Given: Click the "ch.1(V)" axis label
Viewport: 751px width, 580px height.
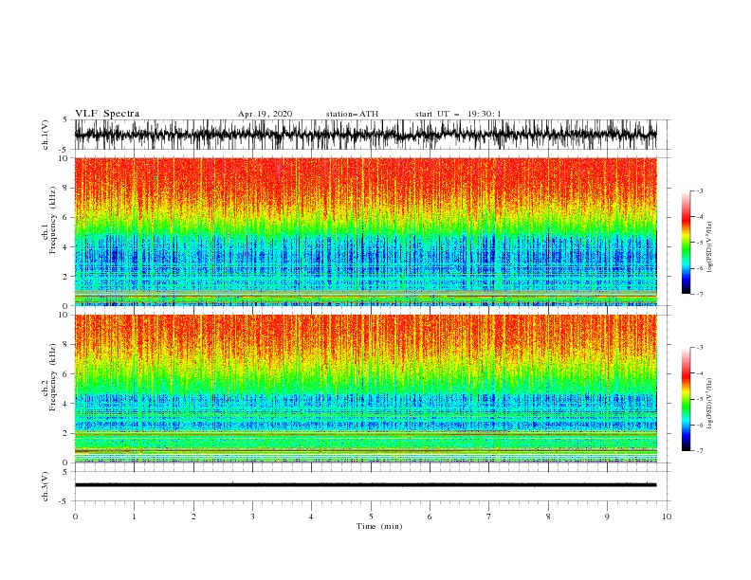Looking at the screenshot, I should [46, 135].
